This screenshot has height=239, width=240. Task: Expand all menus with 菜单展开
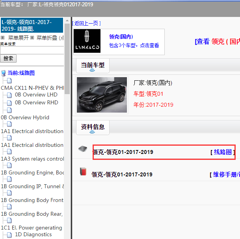pos(19,38)
